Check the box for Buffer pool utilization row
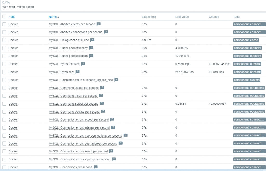Viewport: 266px width, 171px height. [x=4, y=56]
